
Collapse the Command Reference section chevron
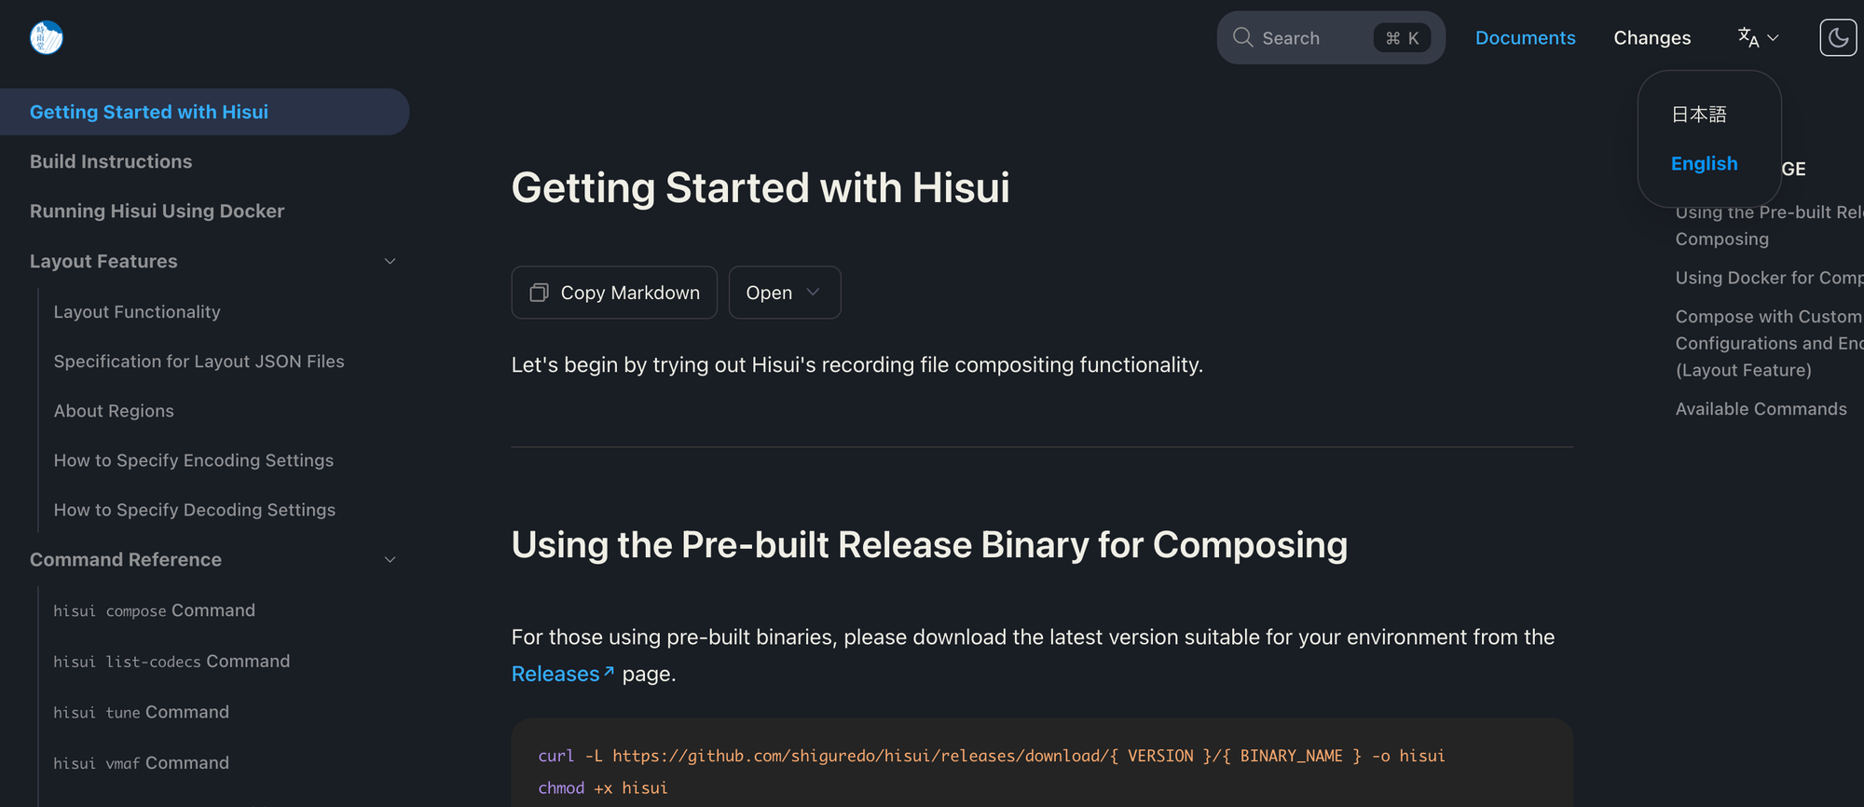(391, 560)
